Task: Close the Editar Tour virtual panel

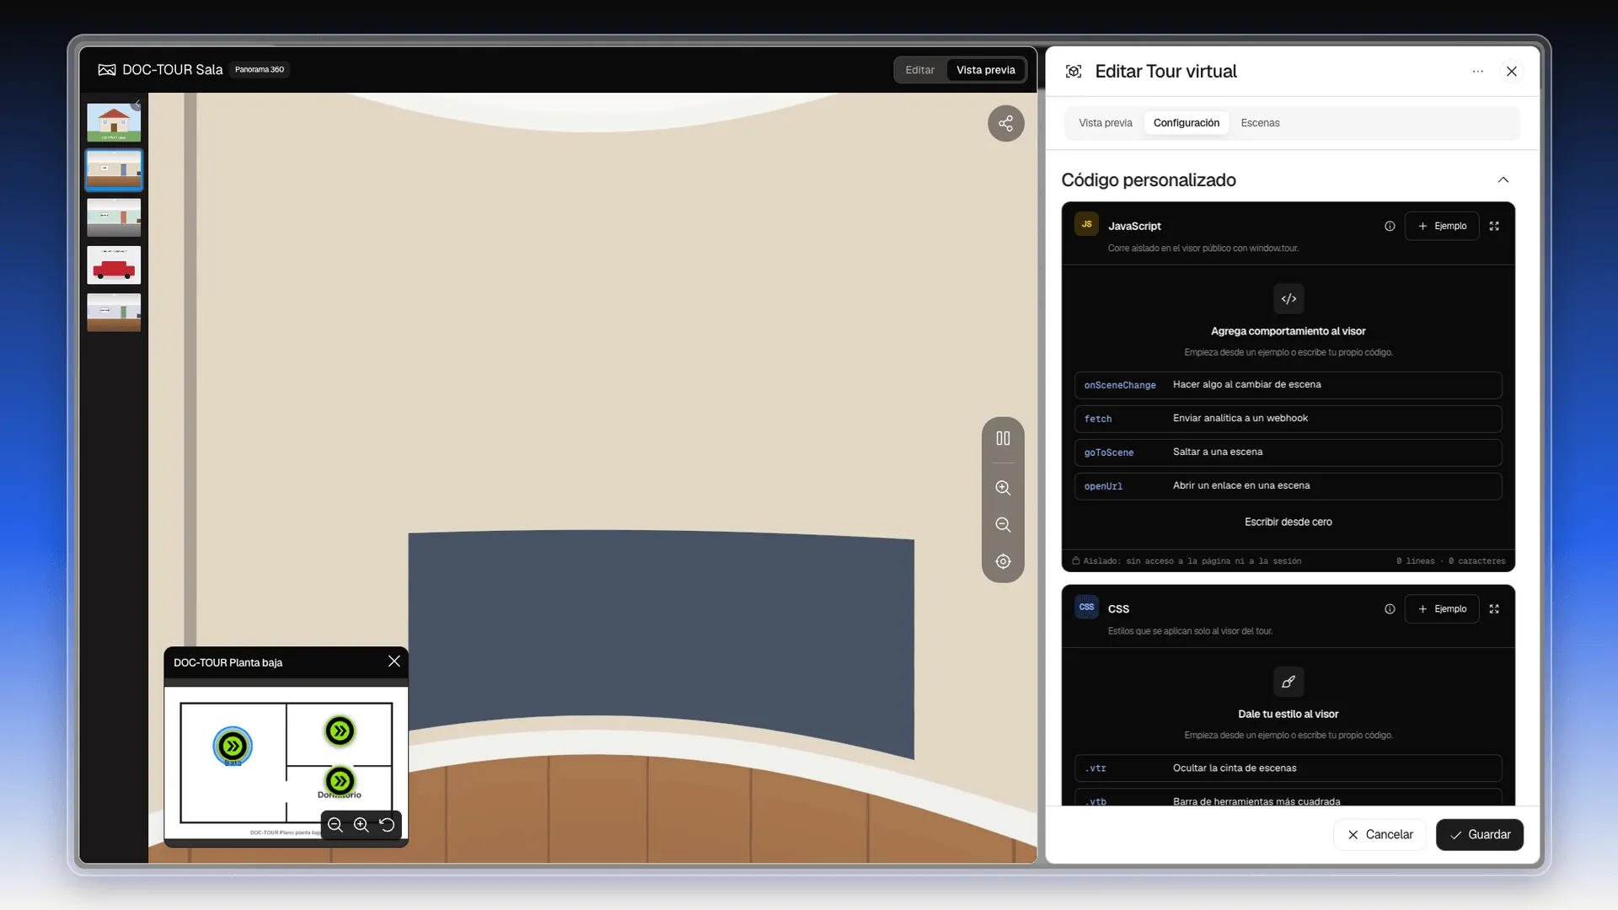Action: click(1512, 72)
